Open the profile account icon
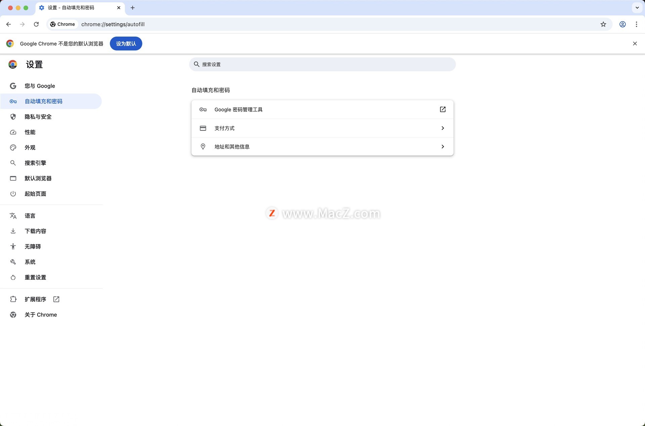 (622, 24)
